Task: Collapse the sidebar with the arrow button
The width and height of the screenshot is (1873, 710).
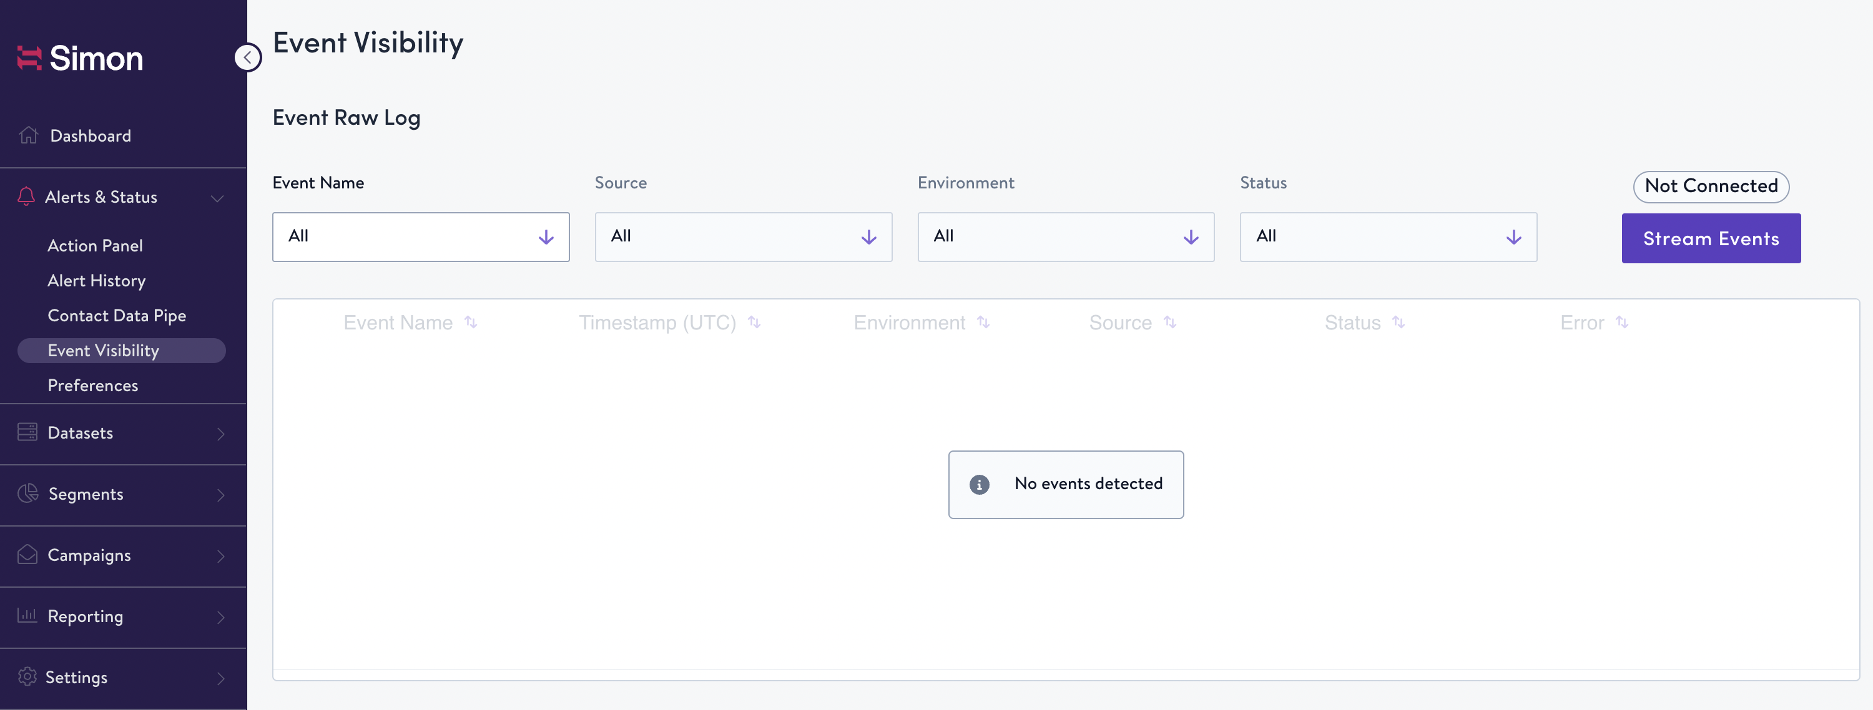Action: pyautogui.click(x=248, y=57)
